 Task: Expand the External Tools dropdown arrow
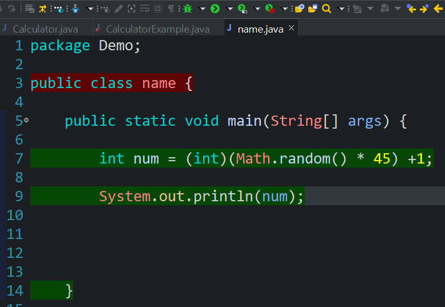284,9
